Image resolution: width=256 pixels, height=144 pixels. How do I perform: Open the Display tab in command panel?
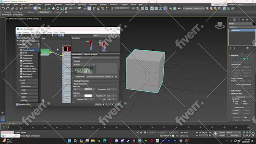point(247,20)
